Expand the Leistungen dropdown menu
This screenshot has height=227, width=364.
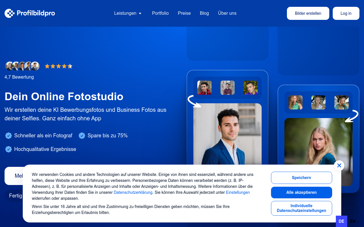click(128, 13)
